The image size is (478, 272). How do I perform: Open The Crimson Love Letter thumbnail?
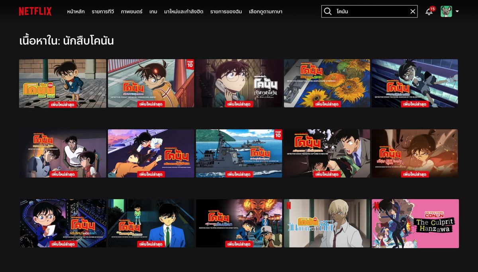[415, 153]
